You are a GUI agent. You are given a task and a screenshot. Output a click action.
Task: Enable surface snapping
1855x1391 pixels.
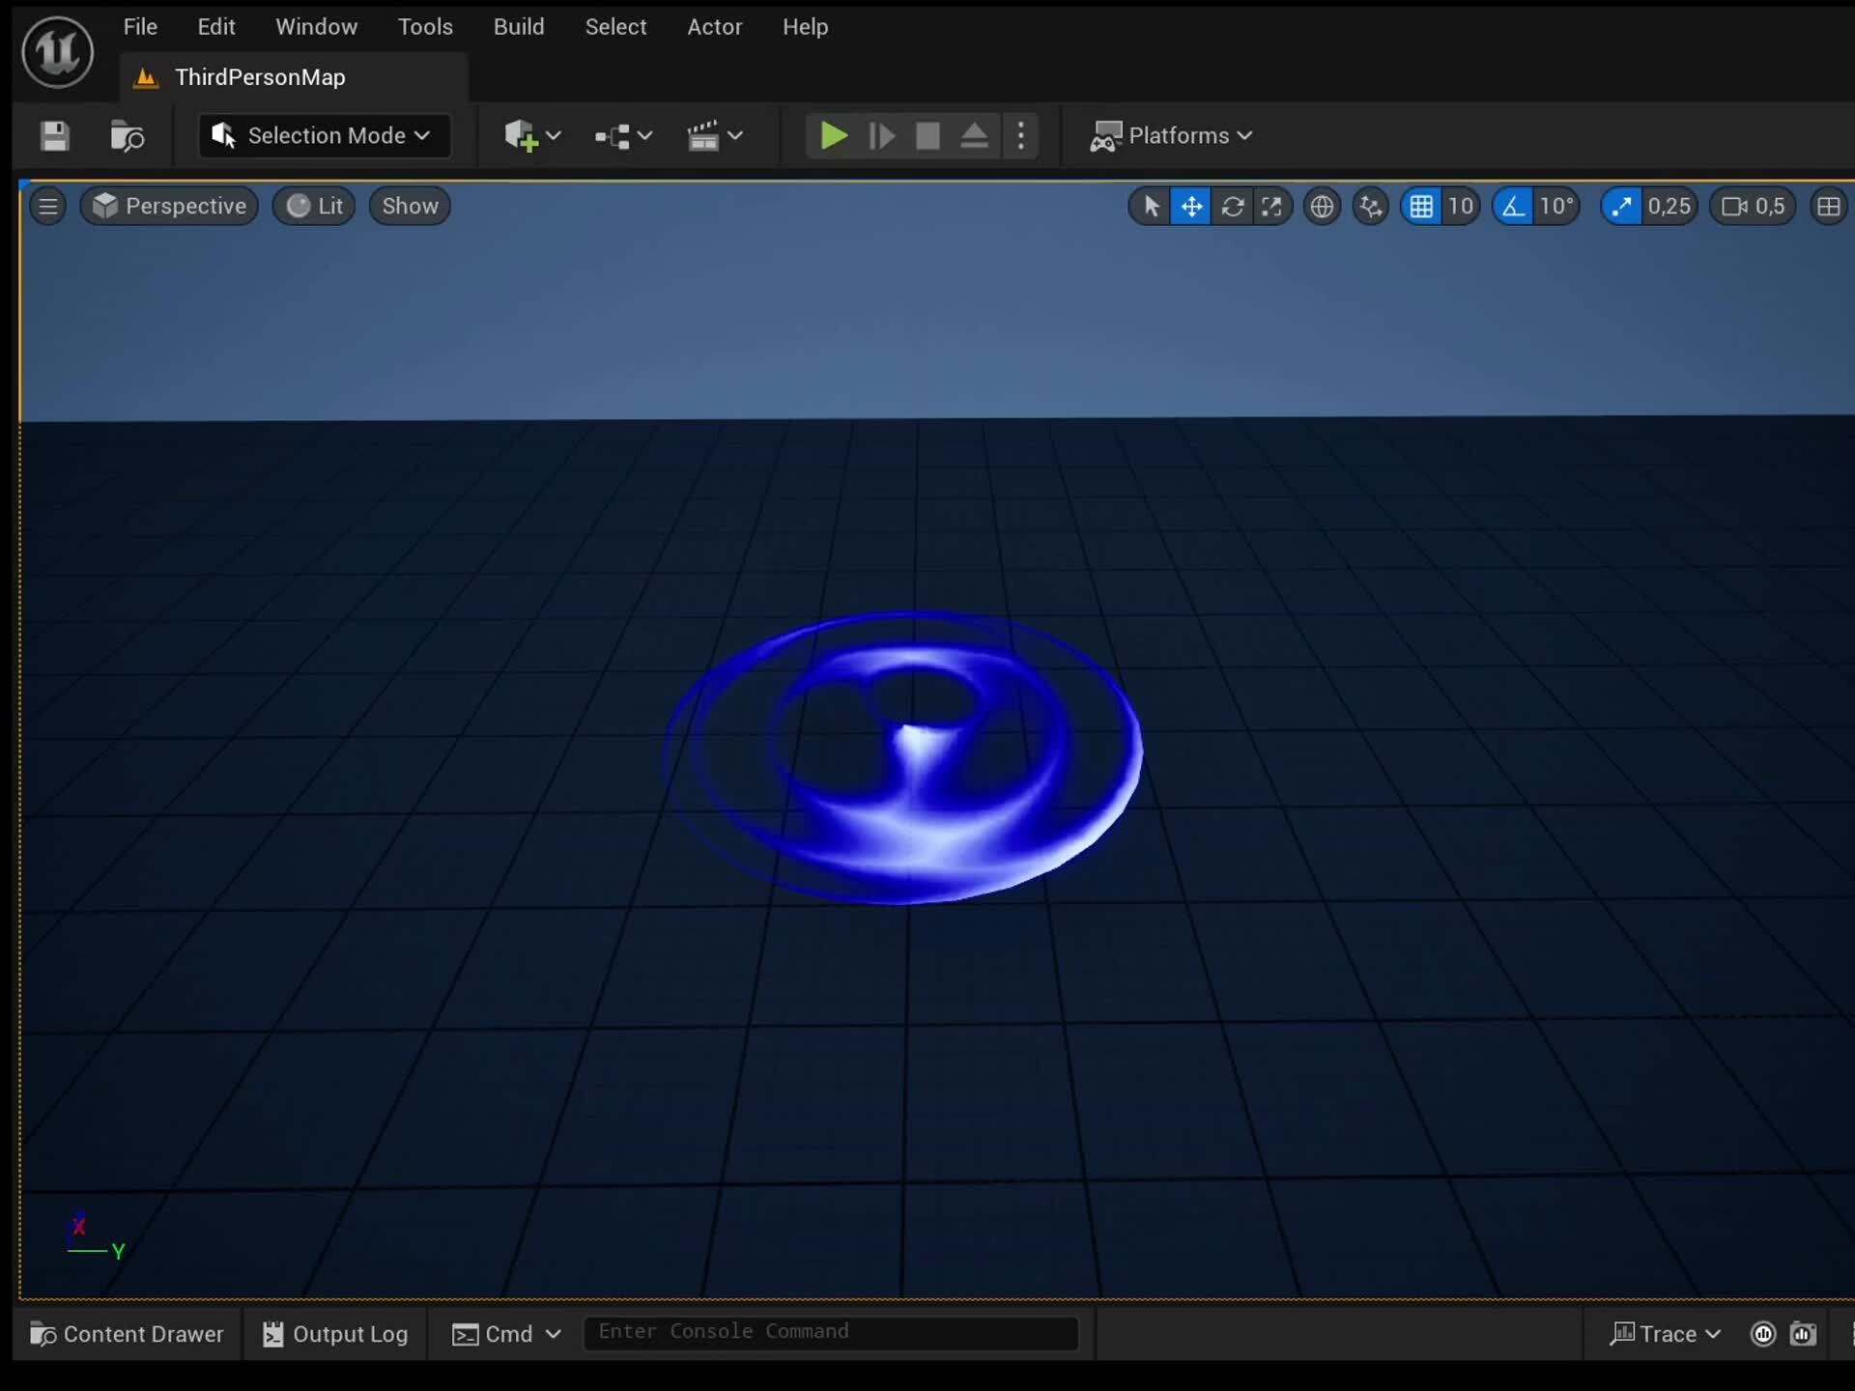(x=1371, y=206)
